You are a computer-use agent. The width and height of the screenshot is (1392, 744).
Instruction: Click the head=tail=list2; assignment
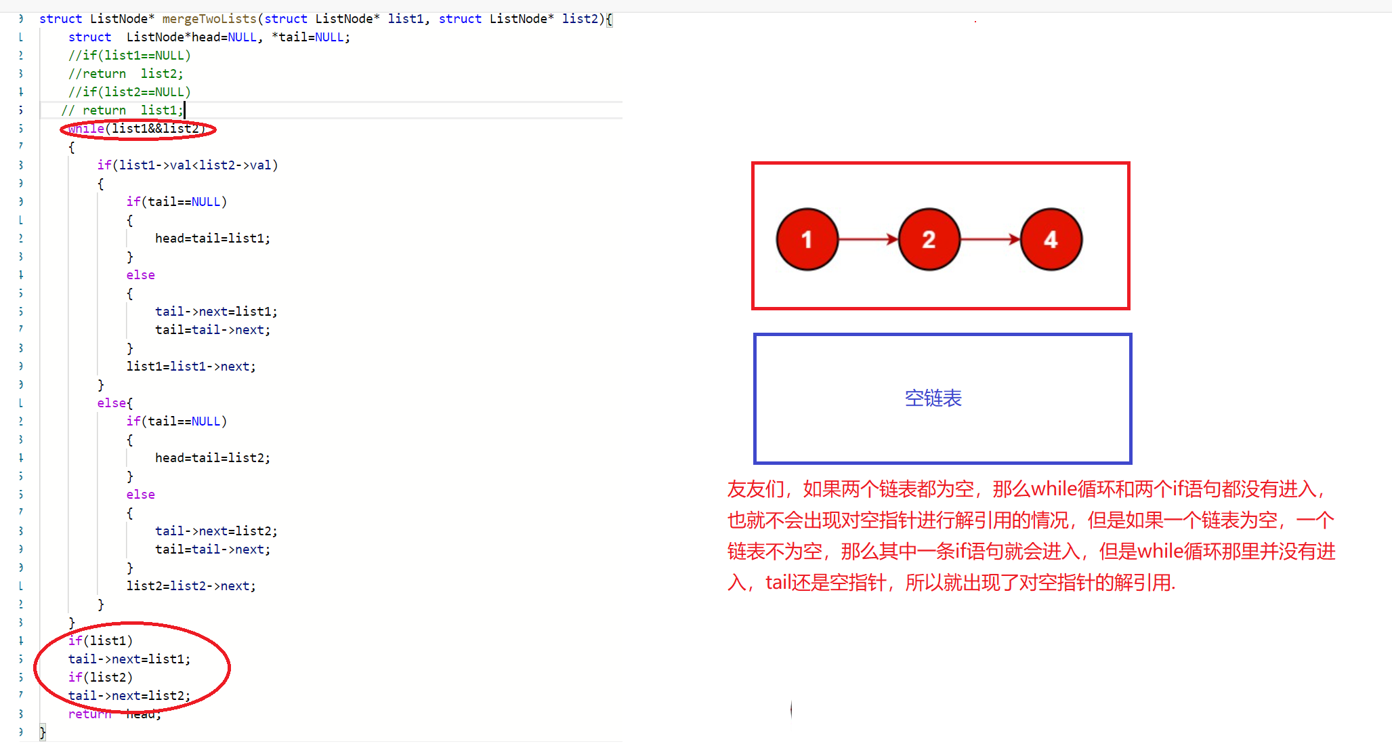tap(213, 458)
